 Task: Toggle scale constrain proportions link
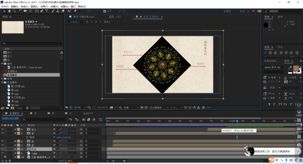pyautogui.click(x=54, y=137)
